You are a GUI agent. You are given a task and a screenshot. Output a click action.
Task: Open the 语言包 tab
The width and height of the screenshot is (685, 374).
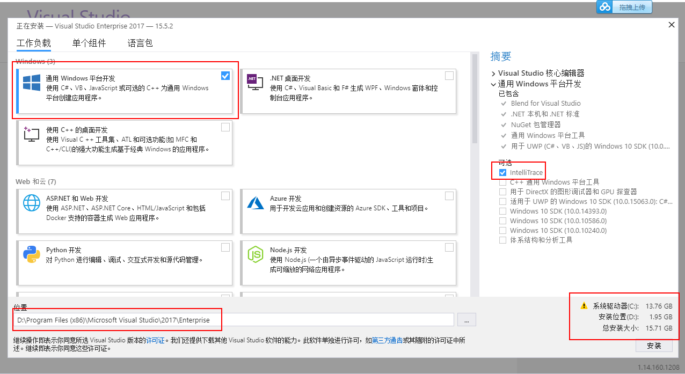pos(140,43)
